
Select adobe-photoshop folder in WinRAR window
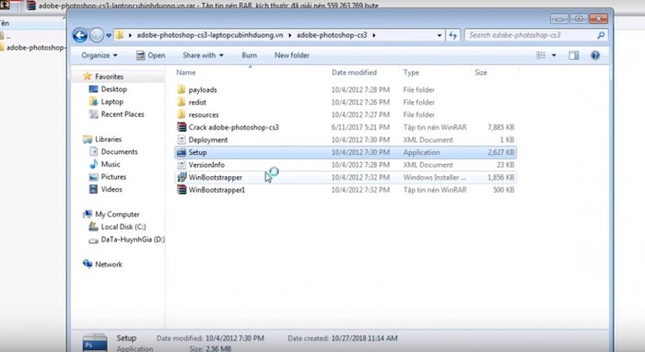pos(32,48)
